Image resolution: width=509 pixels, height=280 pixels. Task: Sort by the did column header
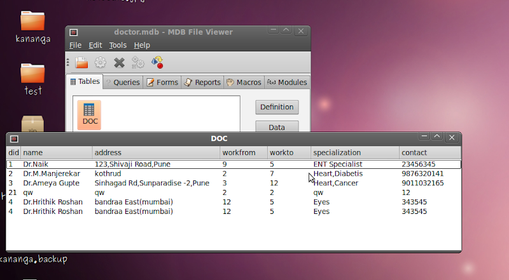[x=13, y=152]
